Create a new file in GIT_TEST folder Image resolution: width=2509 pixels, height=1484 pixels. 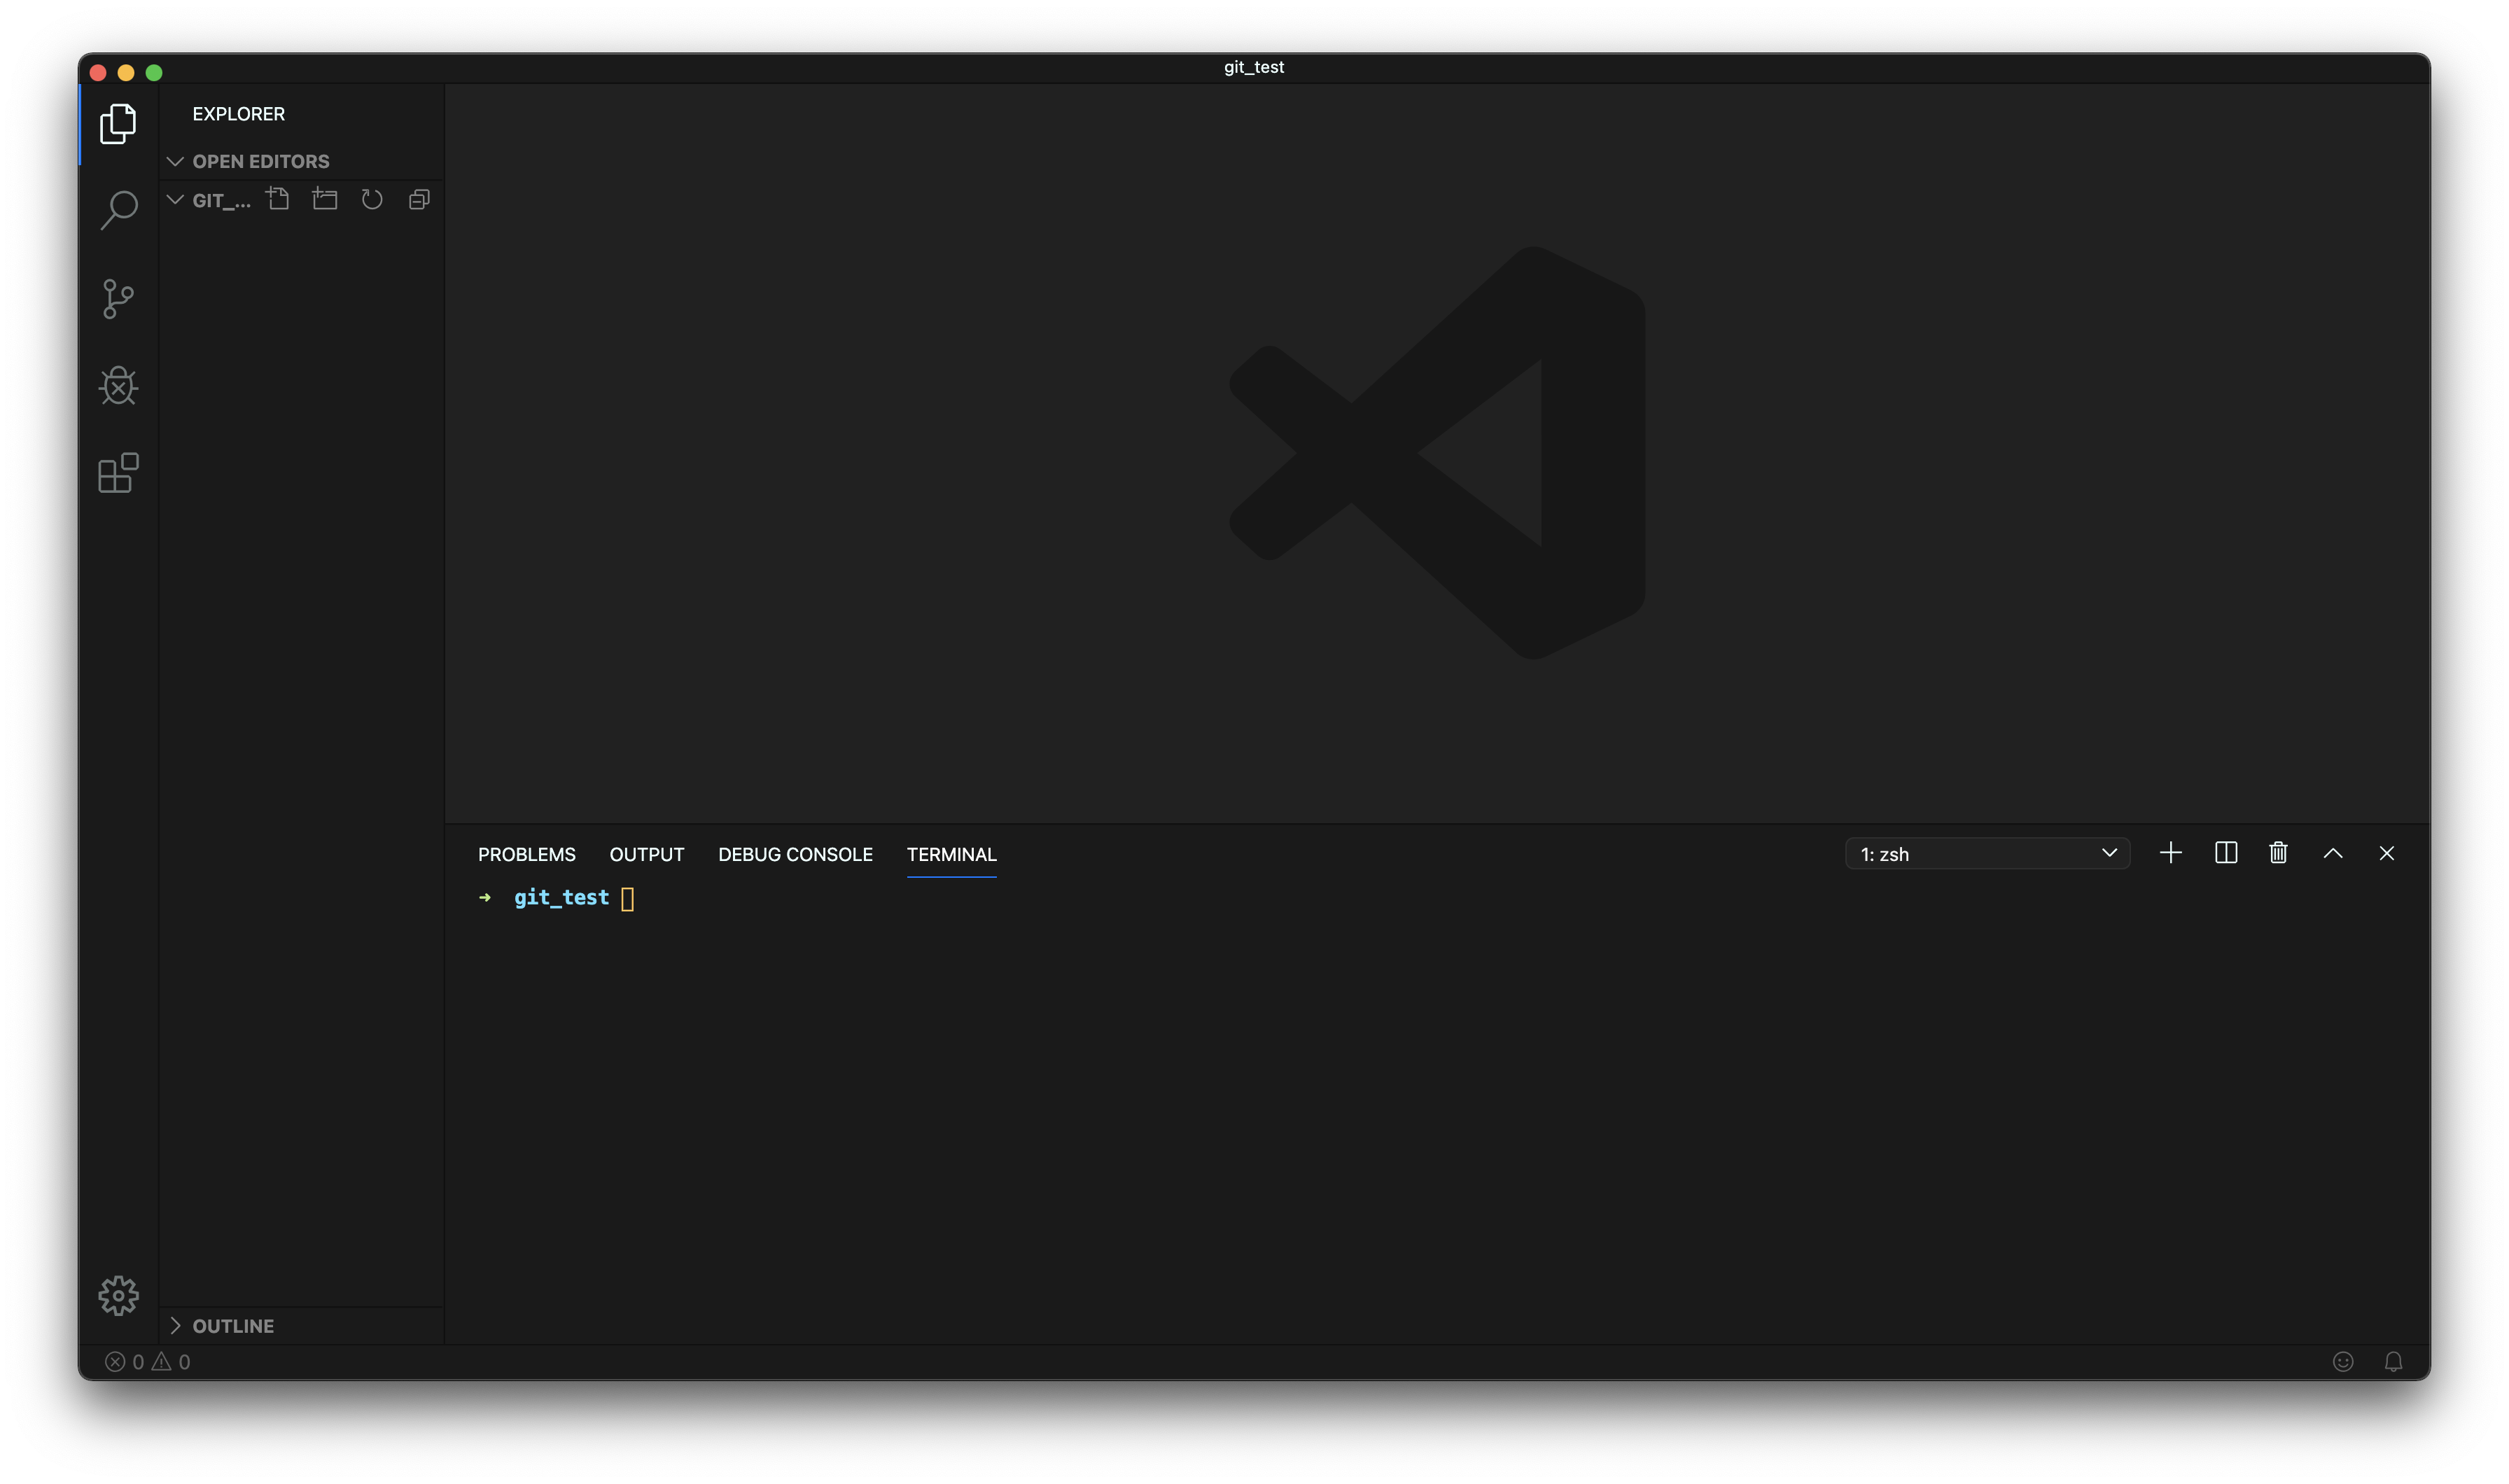(278, 199)
